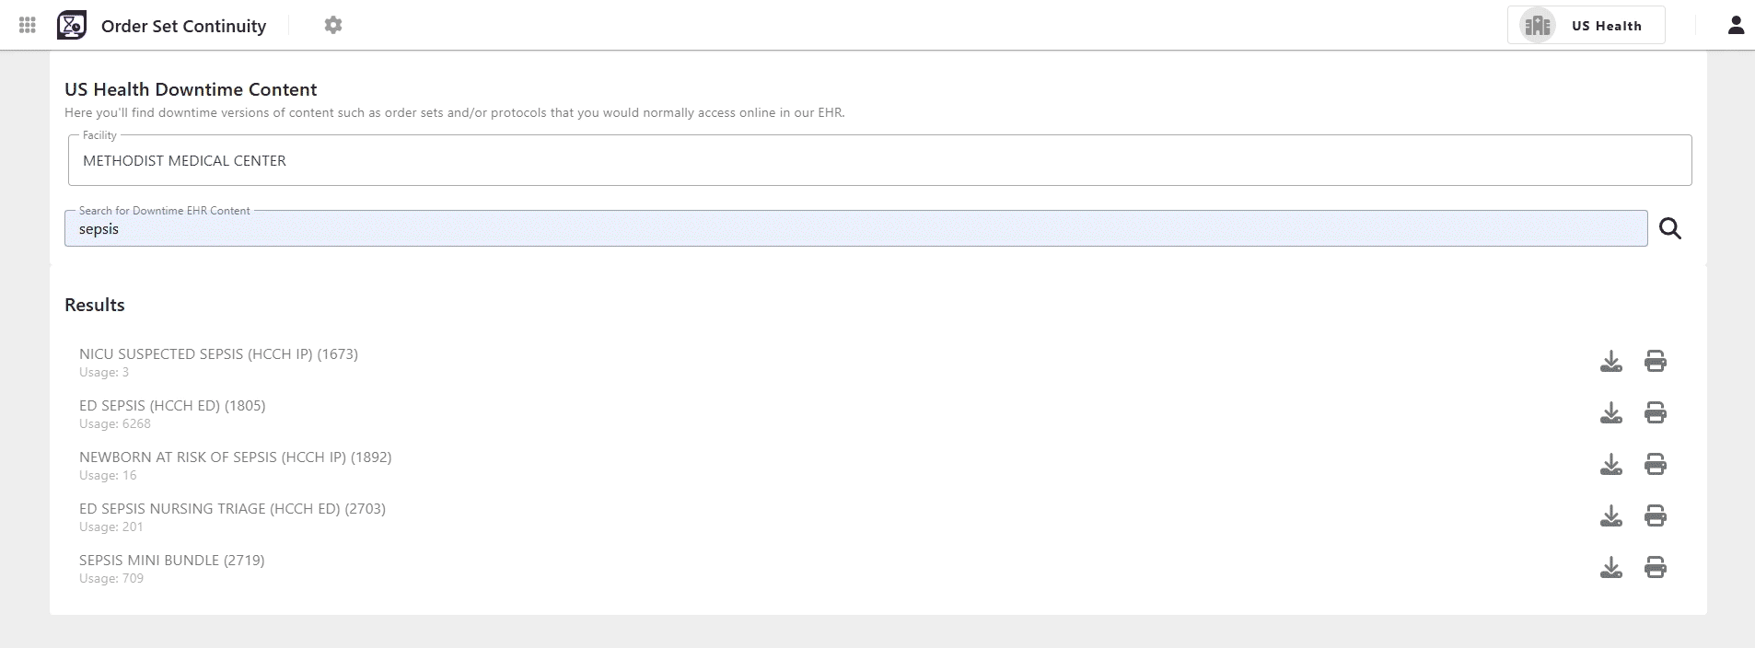Download NICU SUSPECTED SEPSIS order set
The height and width of the screenshot is (648, 1755).
coord(1611,362)
